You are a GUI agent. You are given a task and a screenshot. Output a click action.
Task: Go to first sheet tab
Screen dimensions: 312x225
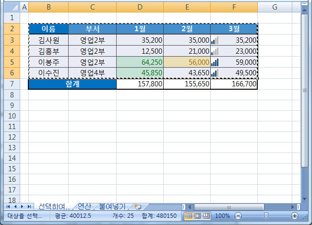[8, 207]
